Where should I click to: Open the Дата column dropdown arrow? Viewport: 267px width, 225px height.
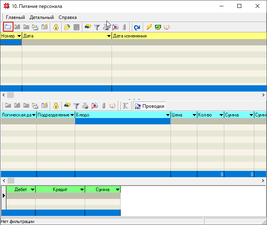tap(109, 36)
